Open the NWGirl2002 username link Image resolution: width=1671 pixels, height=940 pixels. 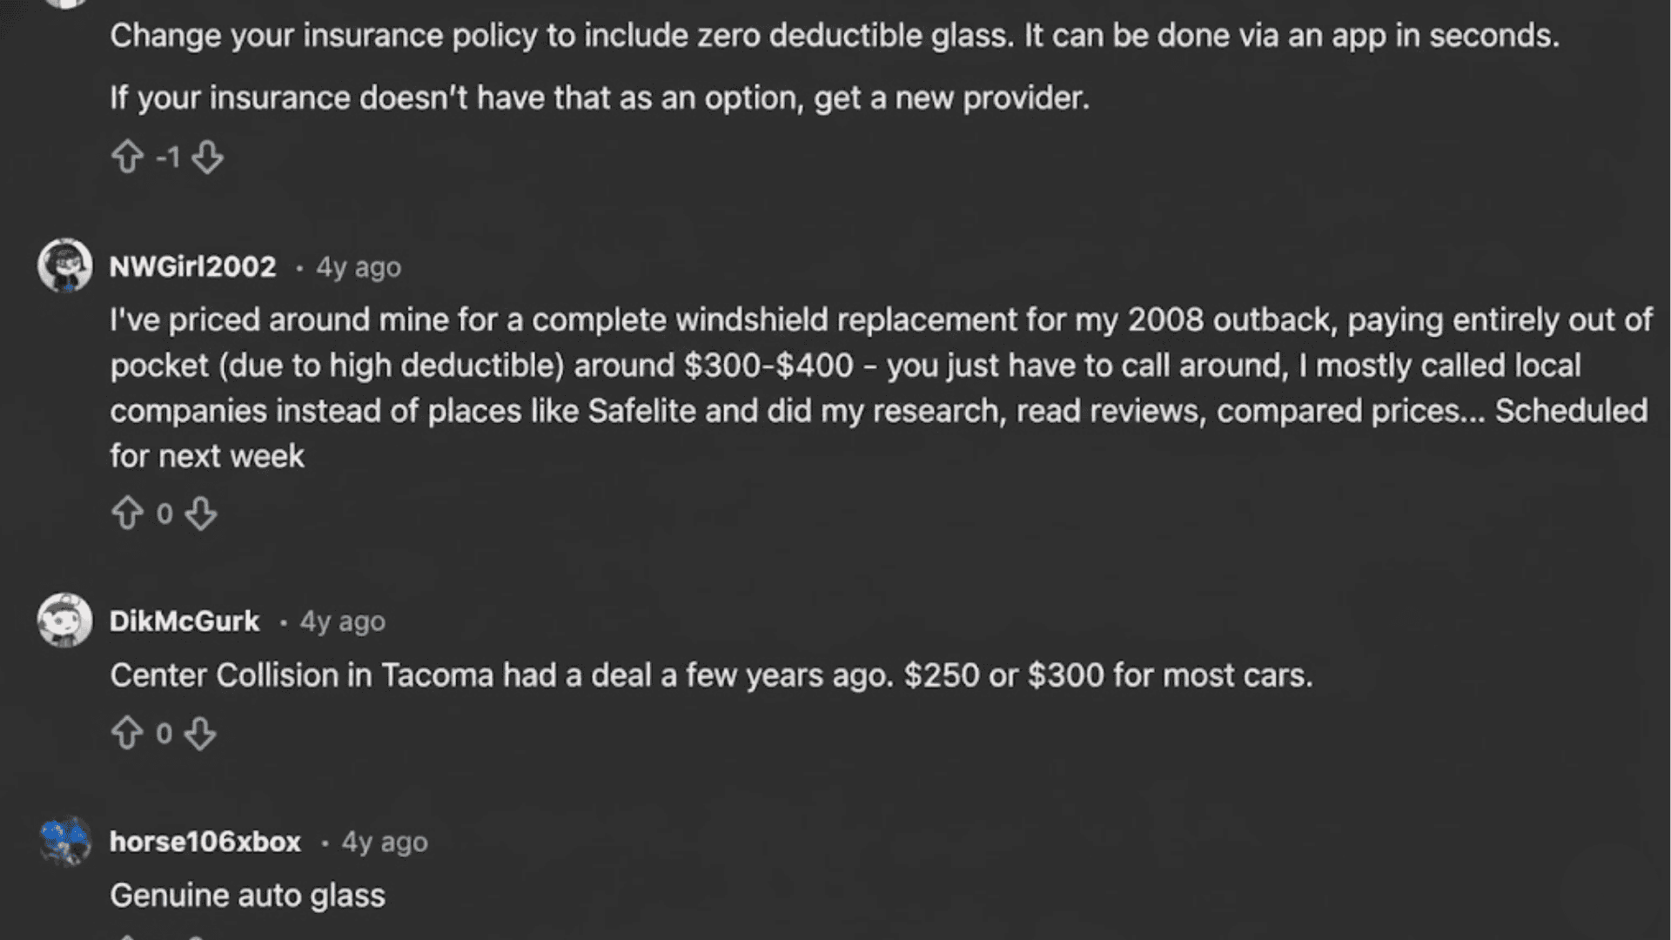[x=193, y=267]
